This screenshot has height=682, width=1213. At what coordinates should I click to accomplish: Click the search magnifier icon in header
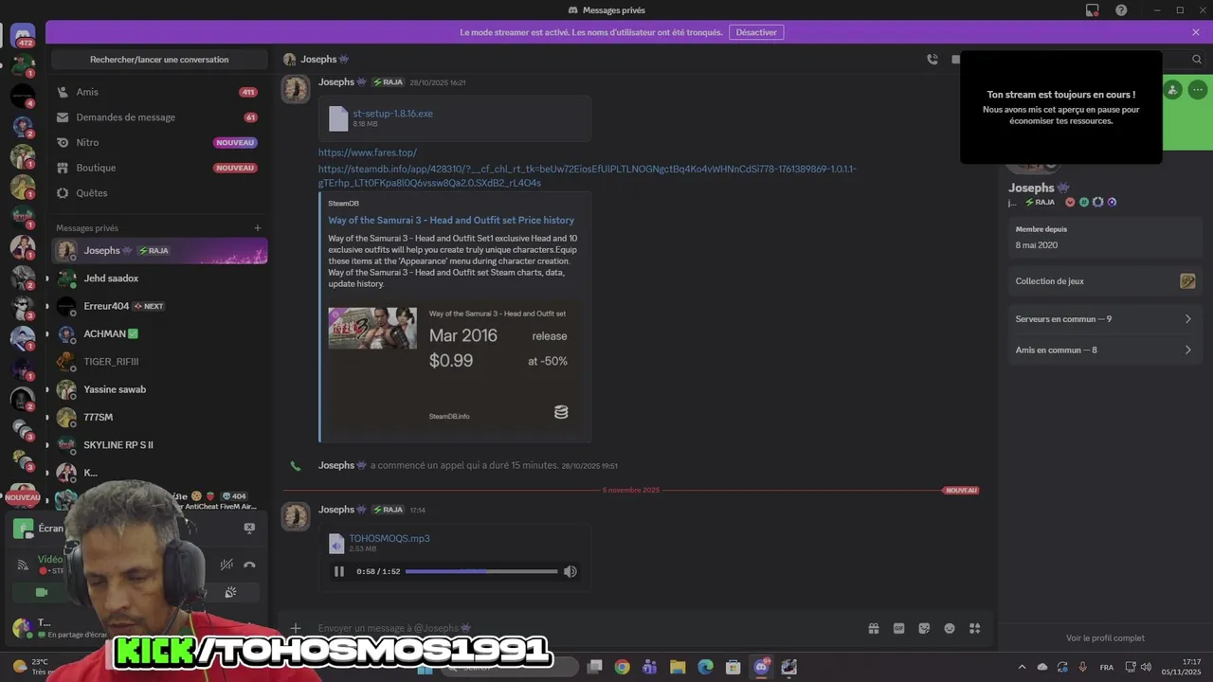(x=1197, y=59)
